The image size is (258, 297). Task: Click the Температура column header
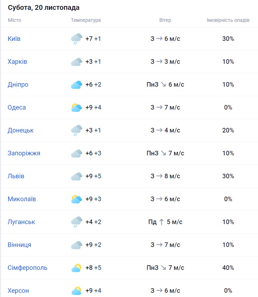tap(86, 20)
